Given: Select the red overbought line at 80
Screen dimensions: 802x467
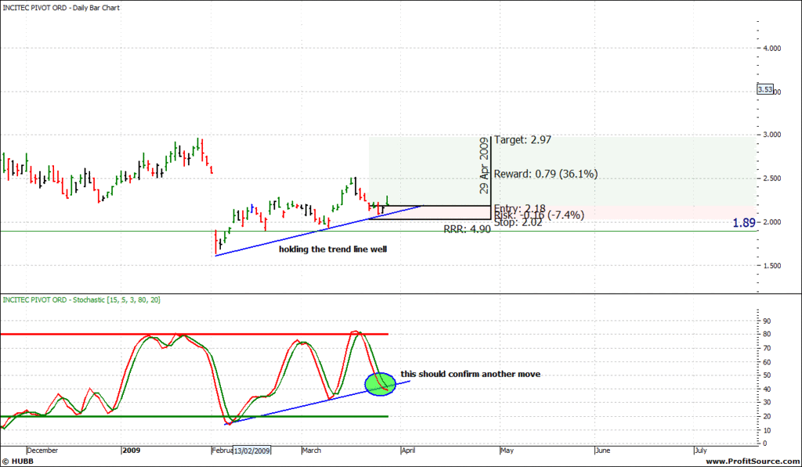Looking at the screenshot, I should [x=194, y=334].
